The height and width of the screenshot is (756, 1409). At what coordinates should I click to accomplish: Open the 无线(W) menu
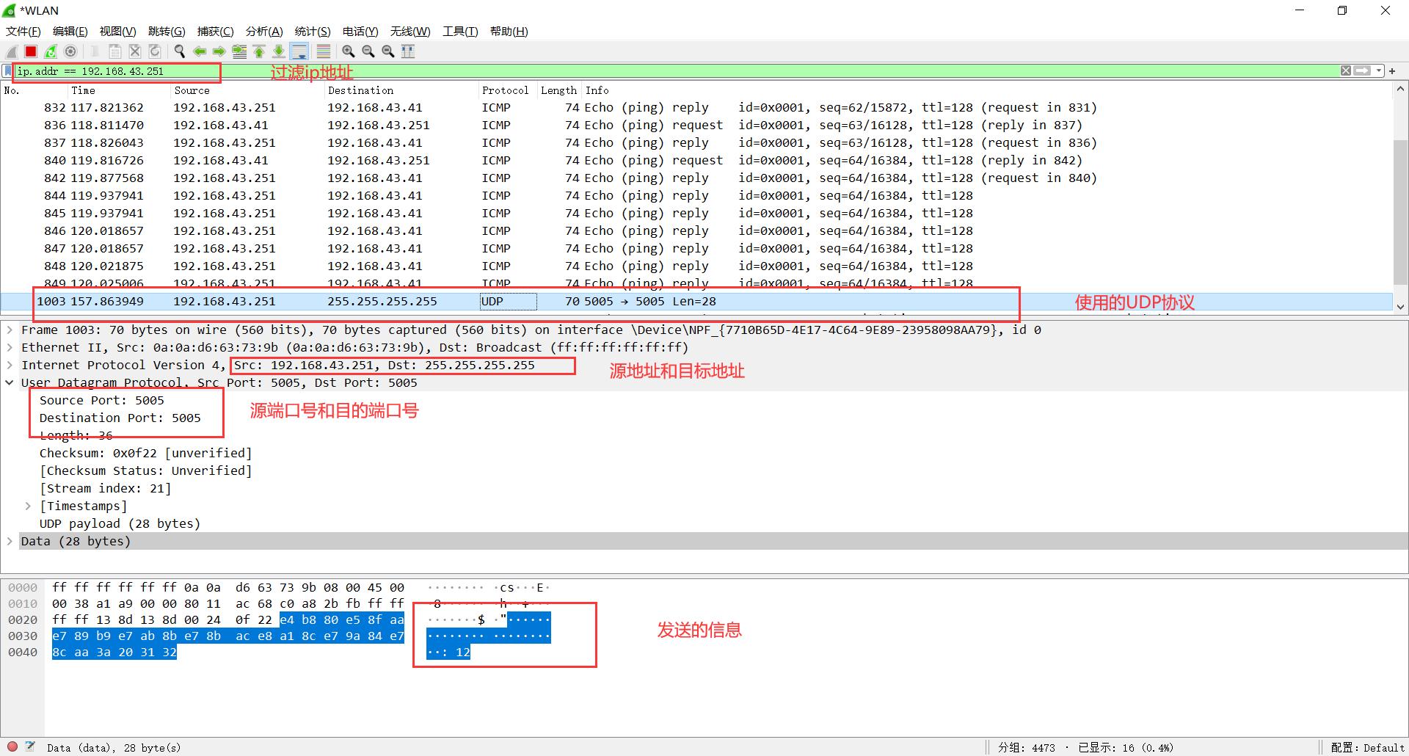[x=410, y=32]
